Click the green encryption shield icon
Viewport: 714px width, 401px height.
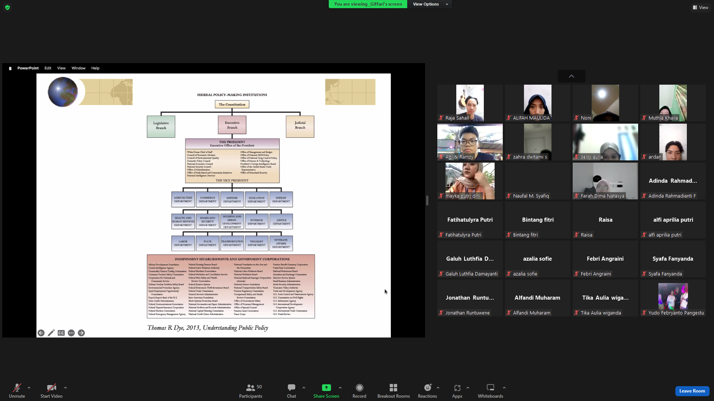7,7
